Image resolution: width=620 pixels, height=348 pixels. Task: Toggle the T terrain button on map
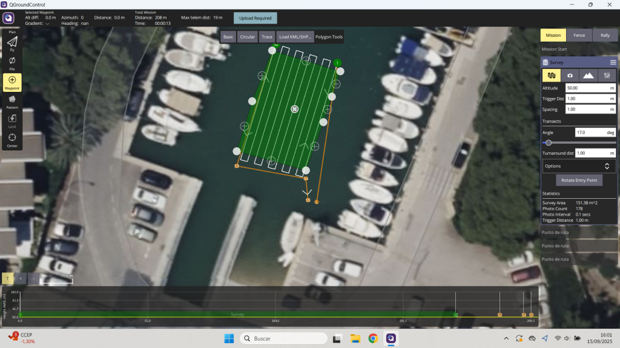click(x=8, y=279)
